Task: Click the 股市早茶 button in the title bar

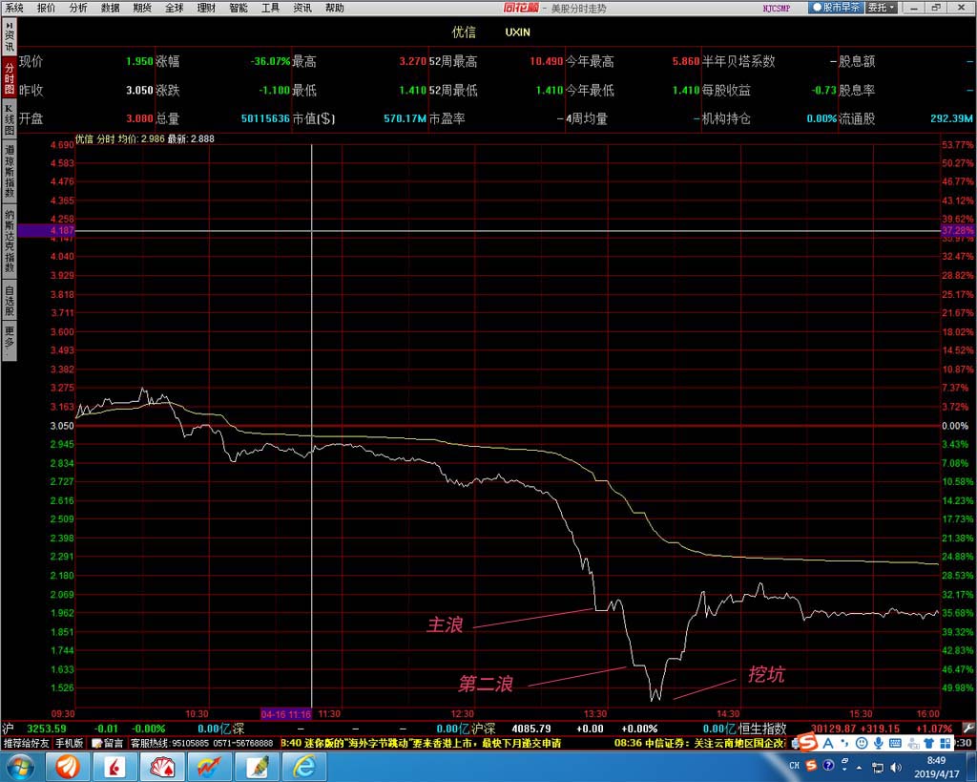Action: click(836, 8)
